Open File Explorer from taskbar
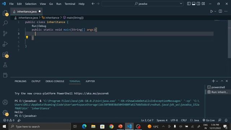This screenshot has width=231, height=130. pos(93,126)
